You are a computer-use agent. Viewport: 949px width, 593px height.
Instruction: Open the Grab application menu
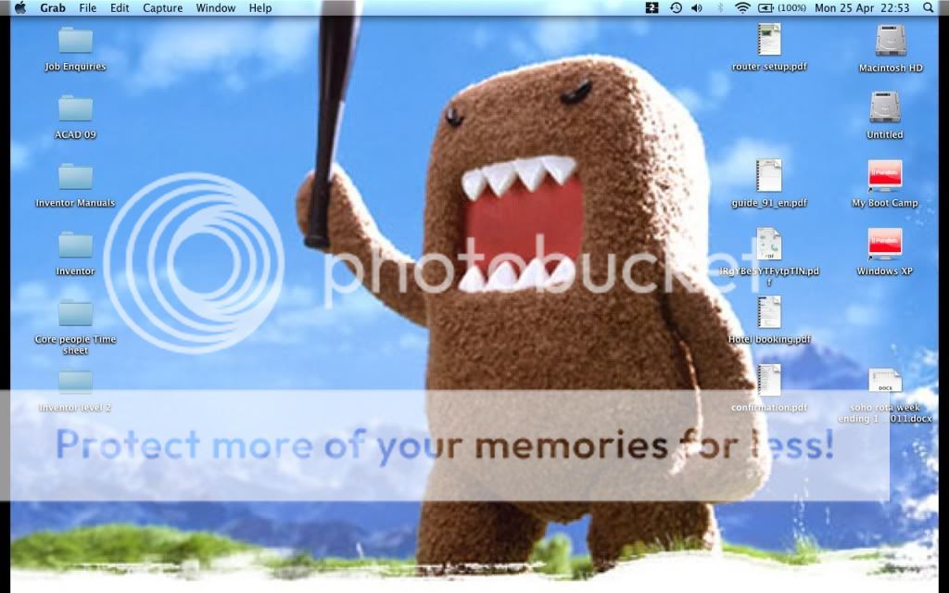click(53, 7)
